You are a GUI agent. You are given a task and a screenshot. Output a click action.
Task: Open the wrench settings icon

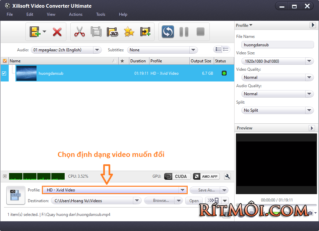click(228, 176)
